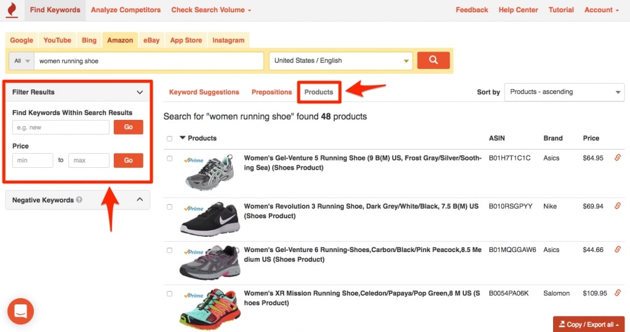630x332 pixels.
Task: Open the Prepositions tab
Action: tap(271, 92)
